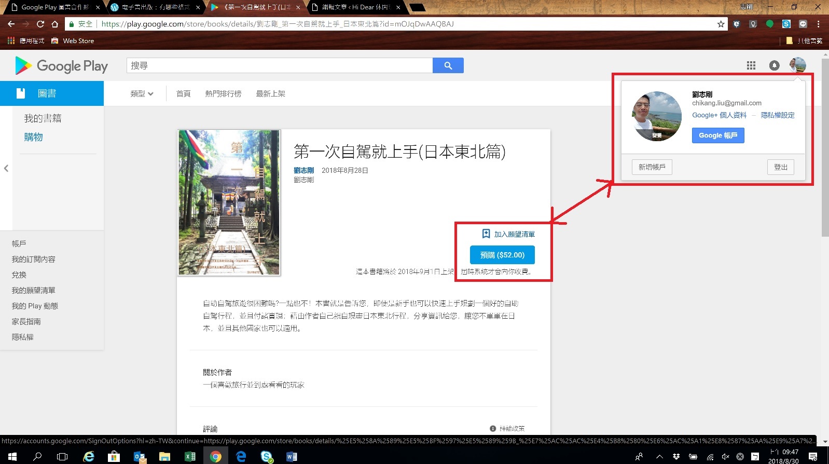This screenshot has height=464, width=829.
Task: Open Word from the taskbar
Action: [x=292, y=457]
